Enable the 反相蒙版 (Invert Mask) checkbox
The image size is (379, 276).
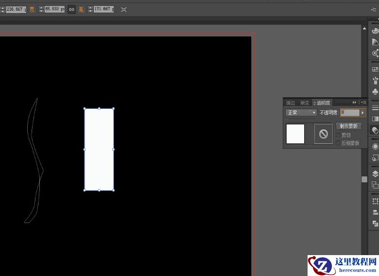click(x=338, y=143)
